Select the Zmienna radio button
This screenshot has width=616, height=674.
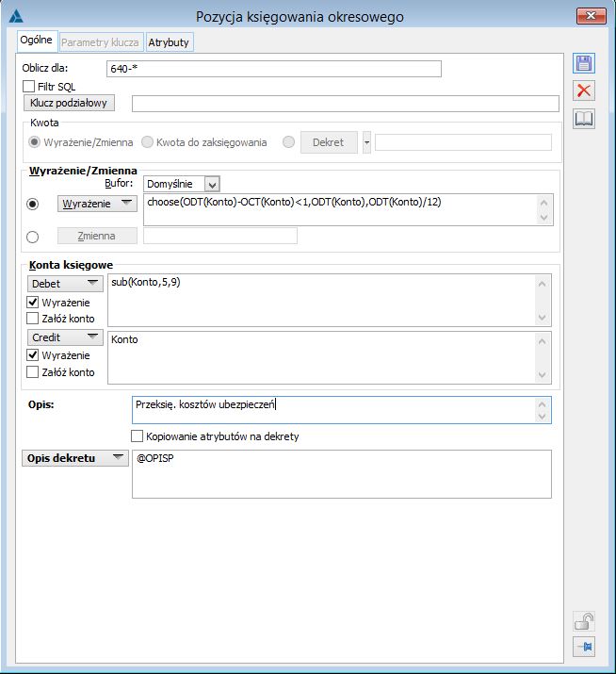[x=33, y=237]
